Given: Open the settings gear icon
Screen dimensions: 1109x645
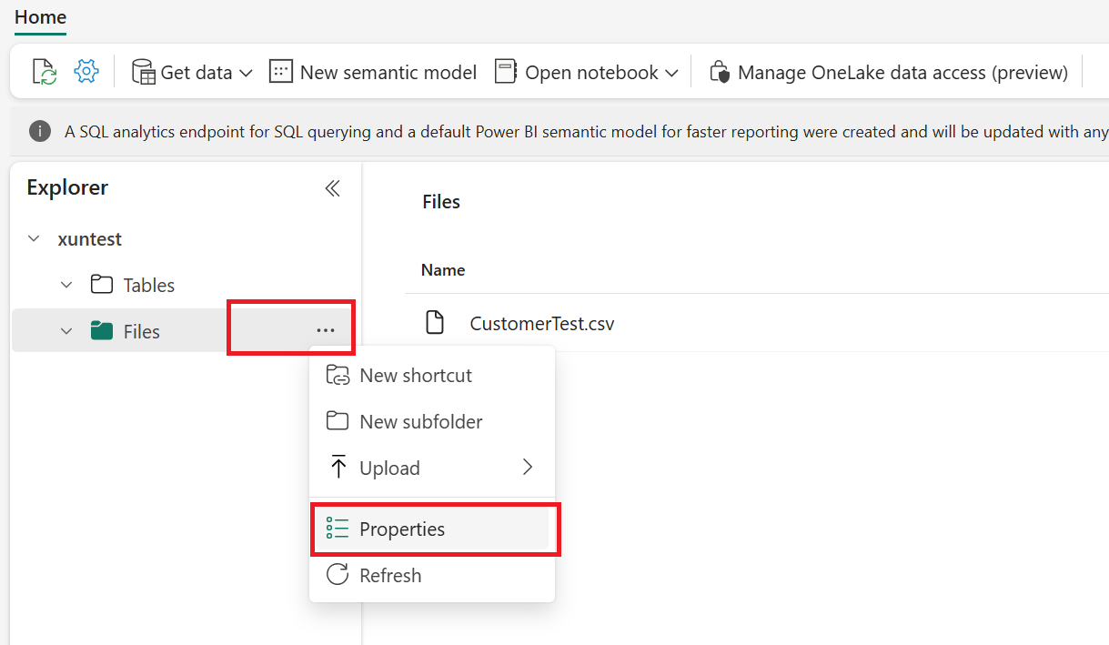Looking at the screenshot, I should point(86,72).
